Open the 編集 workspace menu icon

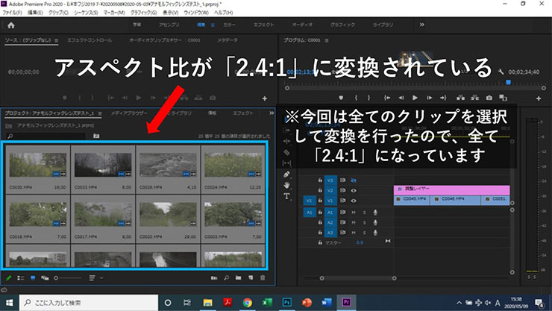(213, 25)
